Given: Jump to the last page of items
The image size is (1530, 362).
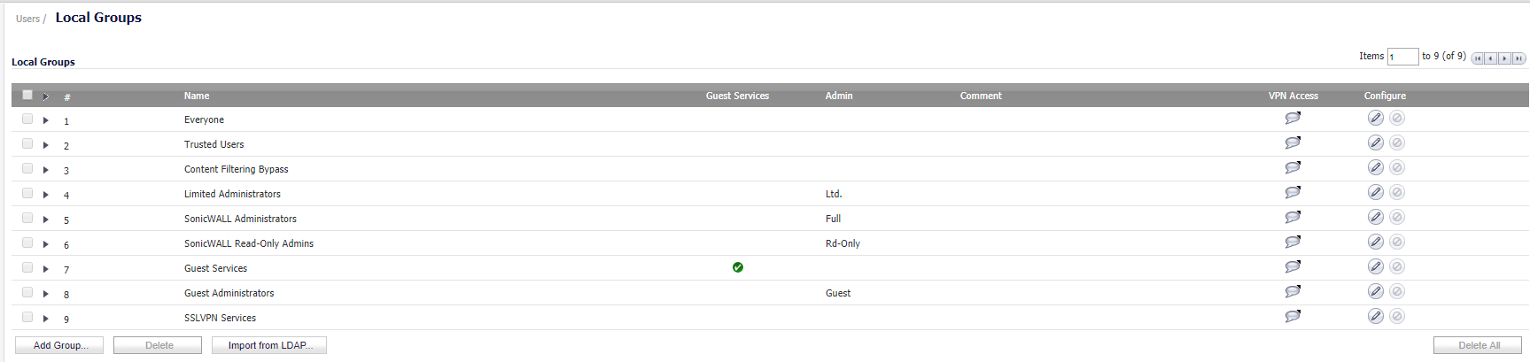Looking at the screenshot, I should [x=1518, y=58].
